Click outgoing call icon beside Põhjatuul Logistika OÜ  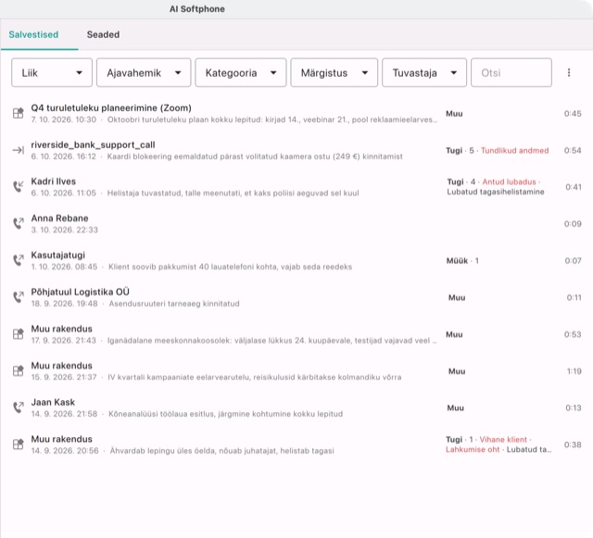point(19,297)
